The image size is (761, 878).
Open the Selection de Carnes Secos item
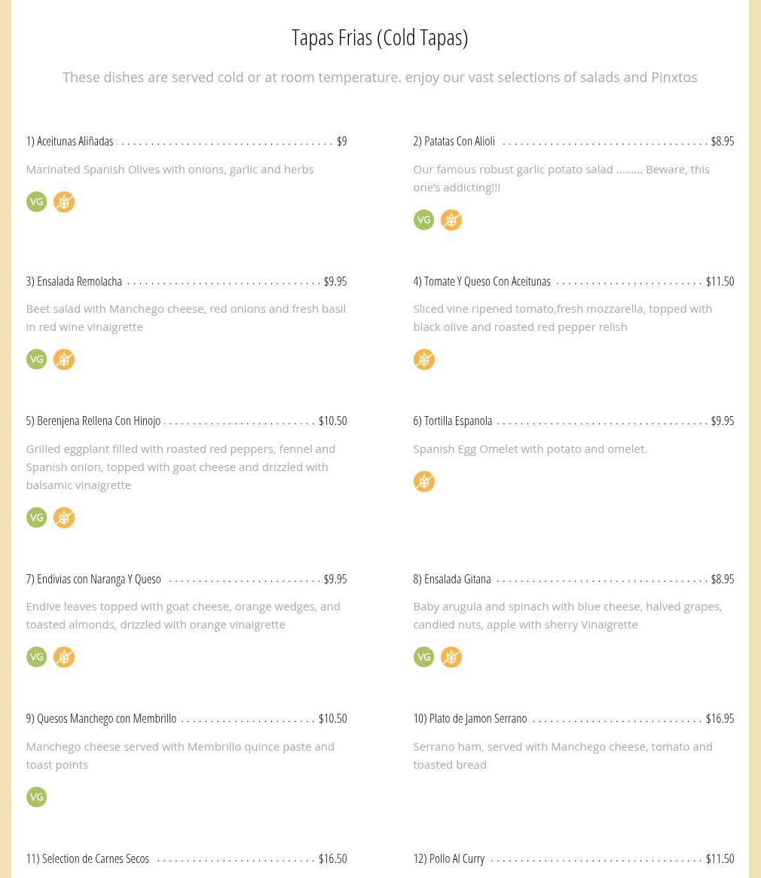click(x=87, y=858)
